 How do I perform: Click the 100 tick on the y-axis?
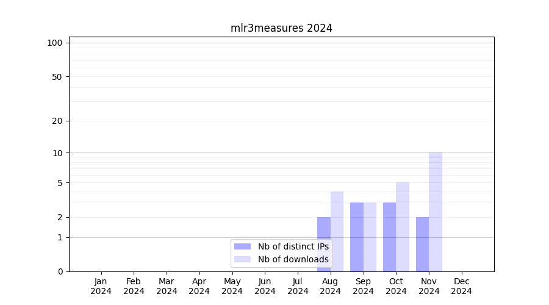(x=55, y=43)
